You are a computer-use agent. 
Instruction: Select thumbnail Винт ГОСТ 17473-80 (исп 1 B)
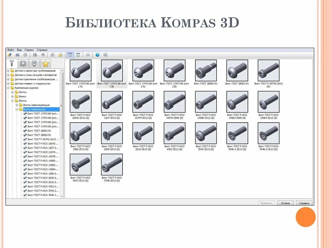pyautogui.click(x=112, y=70)
